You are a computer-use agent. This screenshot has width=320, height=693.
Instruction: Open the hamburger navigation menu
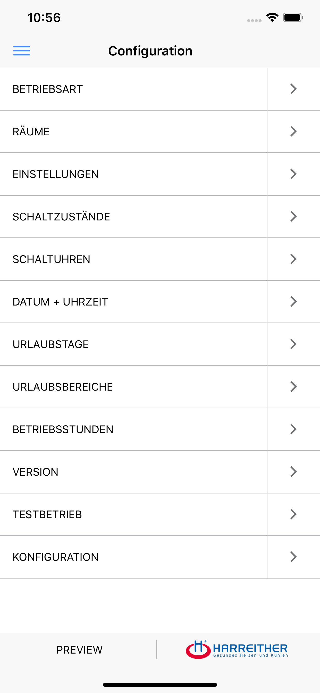21,51
